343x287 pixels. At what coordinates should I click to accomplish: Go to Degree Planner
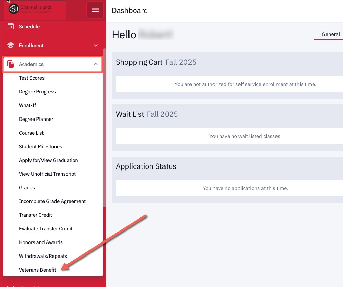point(36,119)
